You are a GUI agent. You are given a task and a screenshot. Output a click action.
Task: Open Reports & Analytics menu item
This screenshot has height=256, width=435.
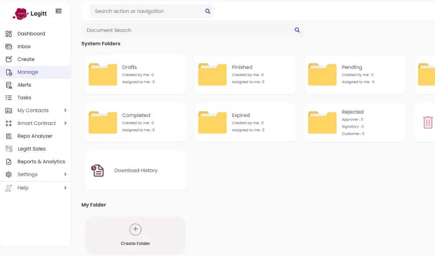[41, 162]
